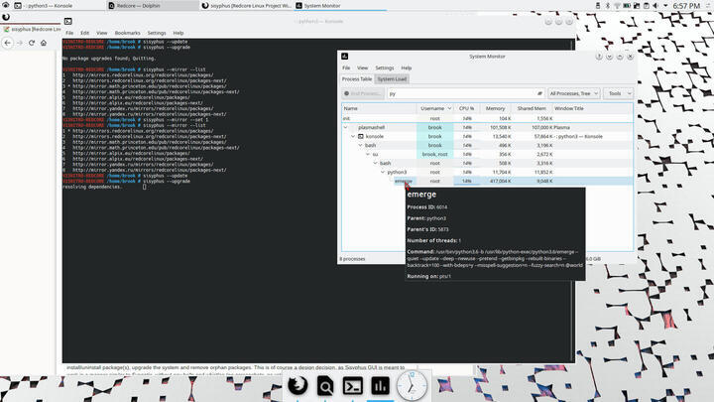Click the battery indicator tray icon
This screenshot has width=714, height=402.
click(x=627, y=6)
